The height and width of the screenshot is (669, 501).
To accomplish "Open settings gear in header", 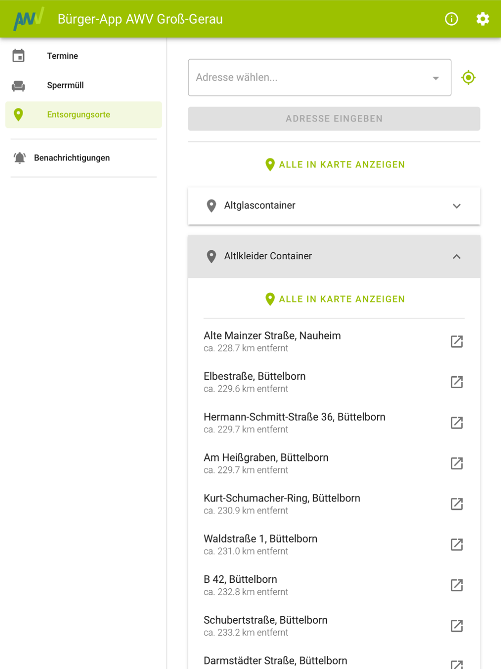I will (482, 19).
